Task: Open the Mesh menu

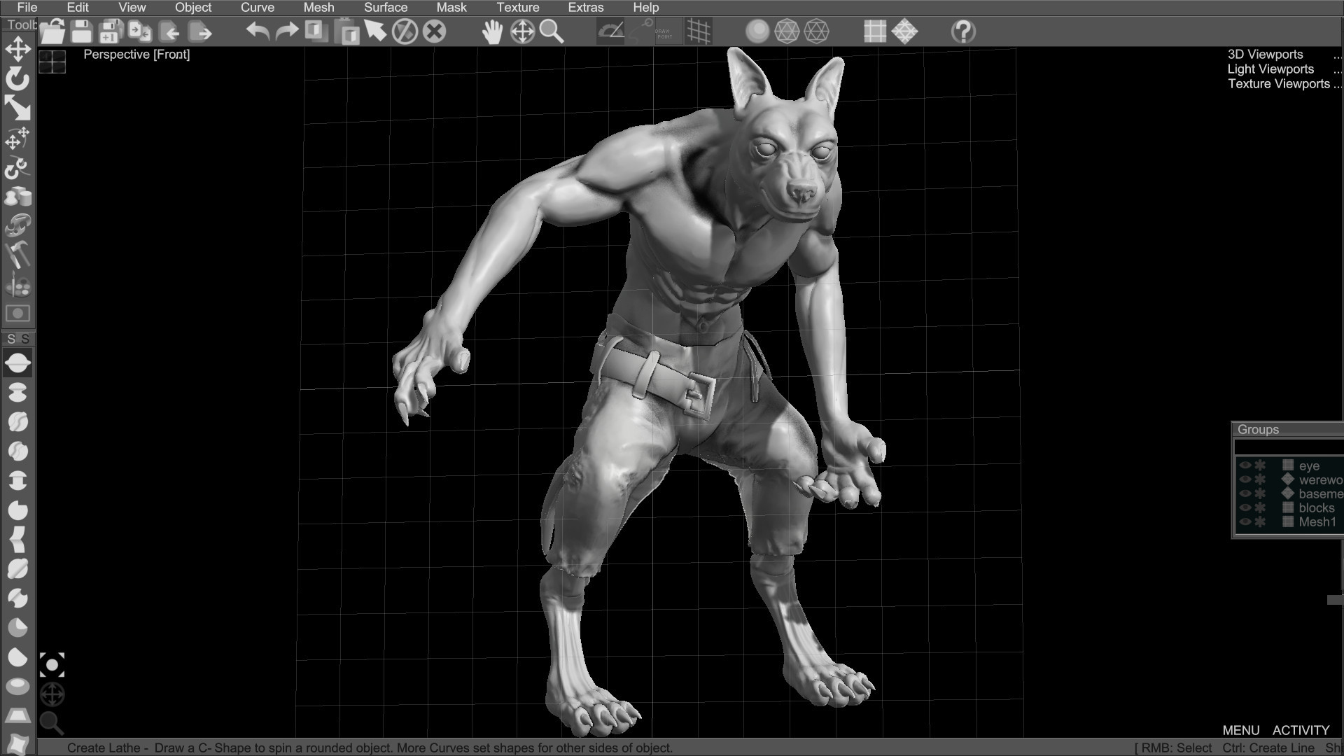Action: click(318, 7)
